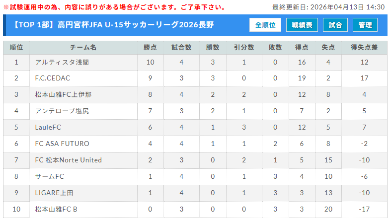The height and width of the screenshot is (221, 390).
Task: Switch to the 戦績表 tab
Action: (302, 25)
